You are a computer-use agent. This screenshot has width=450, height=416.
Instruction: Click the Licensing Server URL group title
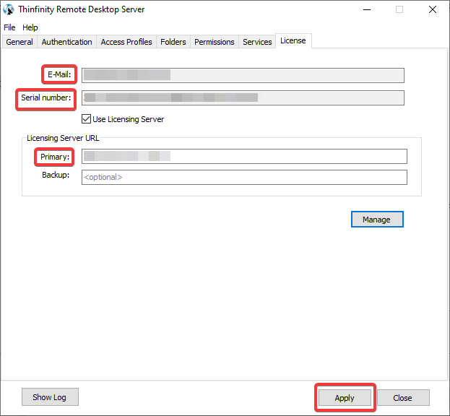63,138
